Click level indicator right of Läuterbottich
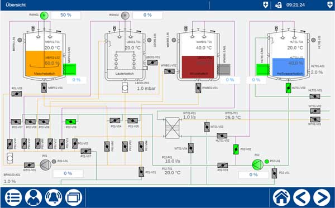Image resolution: width=335 pixels, height=208 pixels. 149,40
